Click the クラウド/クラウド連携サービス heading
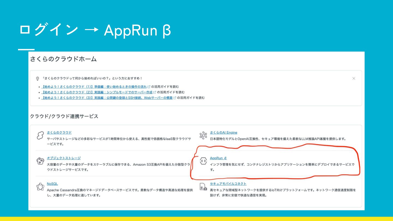This screenshot has height=221, width=393. point(64,116)
